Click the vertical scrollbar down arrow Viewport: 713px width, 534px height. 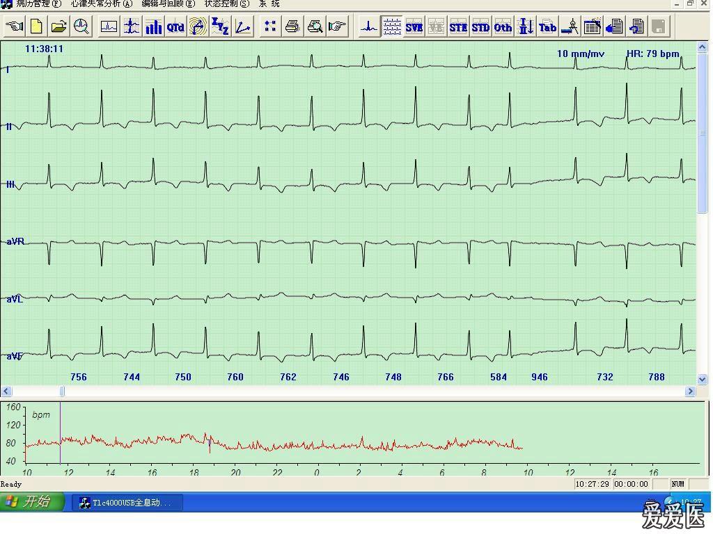pos(703,380)
